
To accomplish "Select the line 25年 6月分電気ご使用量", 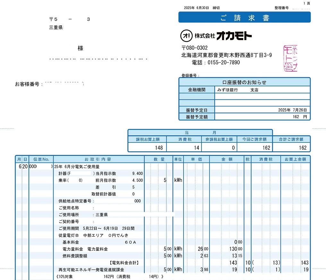I will tap(77, 167).
